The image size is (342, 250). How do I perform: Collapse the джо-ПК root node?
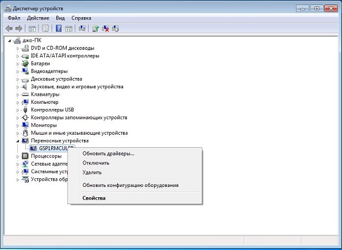pos(10,41)
